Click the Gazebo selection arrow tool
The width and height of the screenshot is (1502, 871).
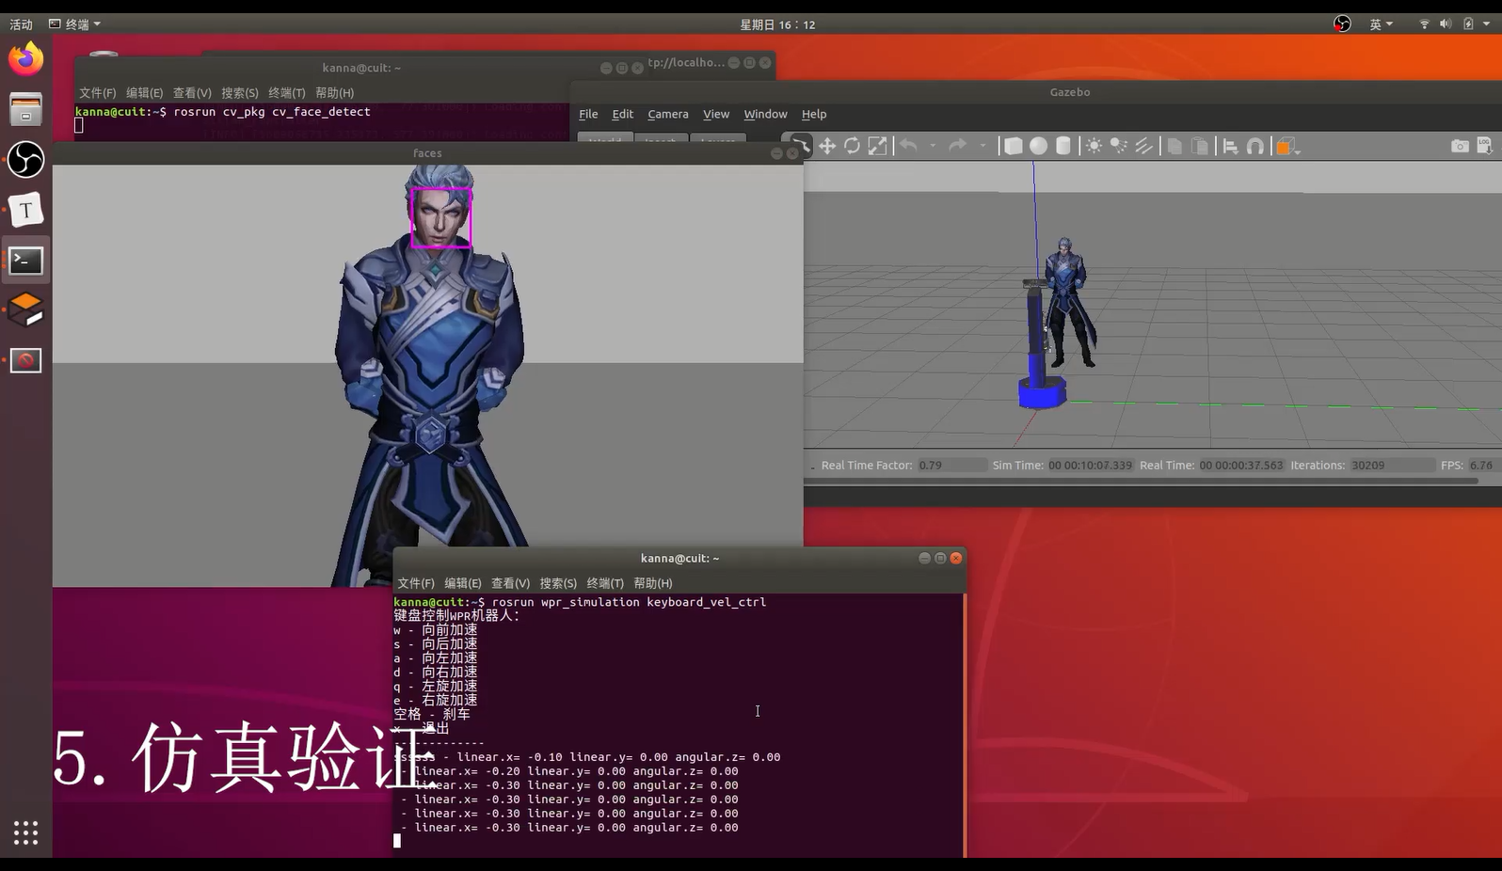click(x=801, y=146)
